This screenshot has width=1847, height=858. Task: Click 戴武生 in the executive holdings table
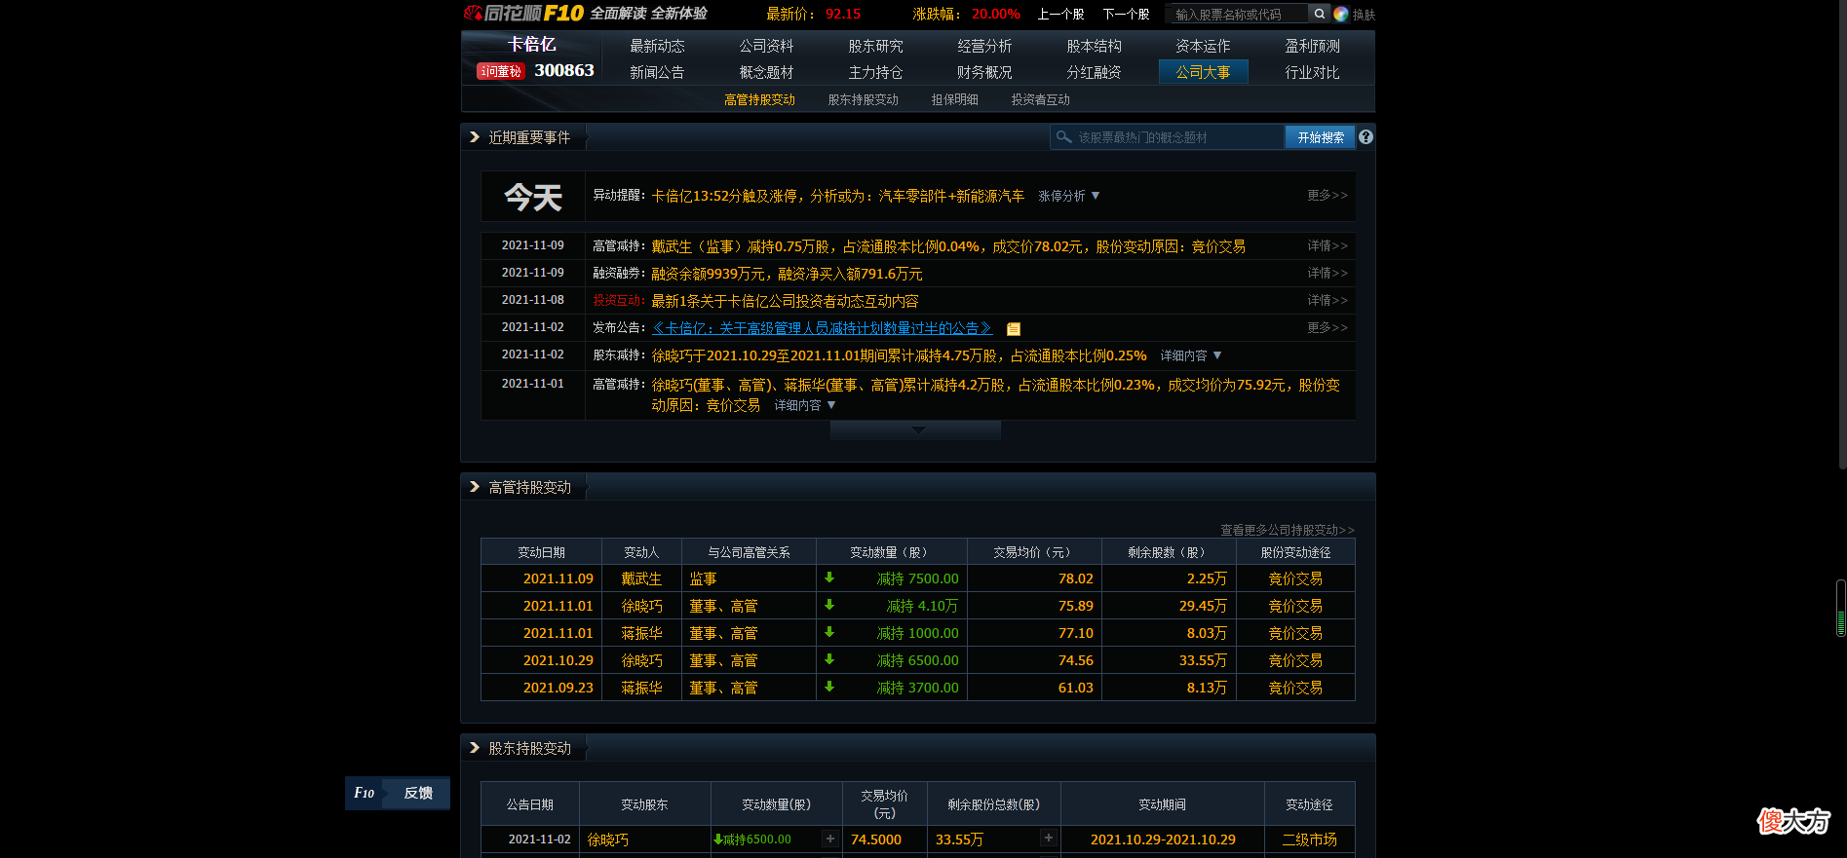[x=641, y=578]
